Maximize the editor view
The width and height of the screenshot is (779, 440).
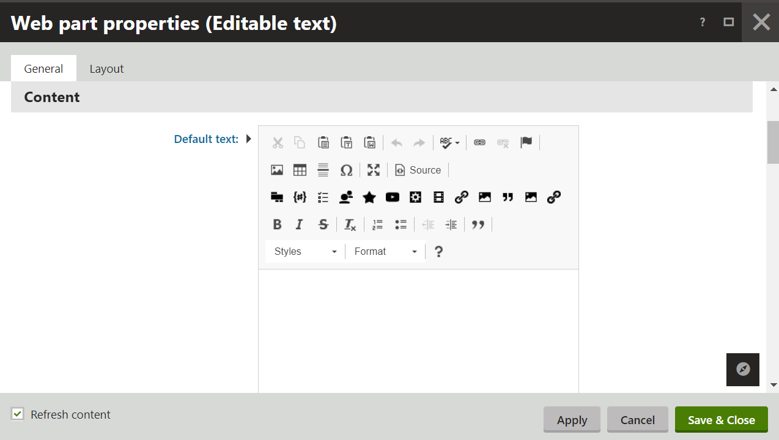373,170
